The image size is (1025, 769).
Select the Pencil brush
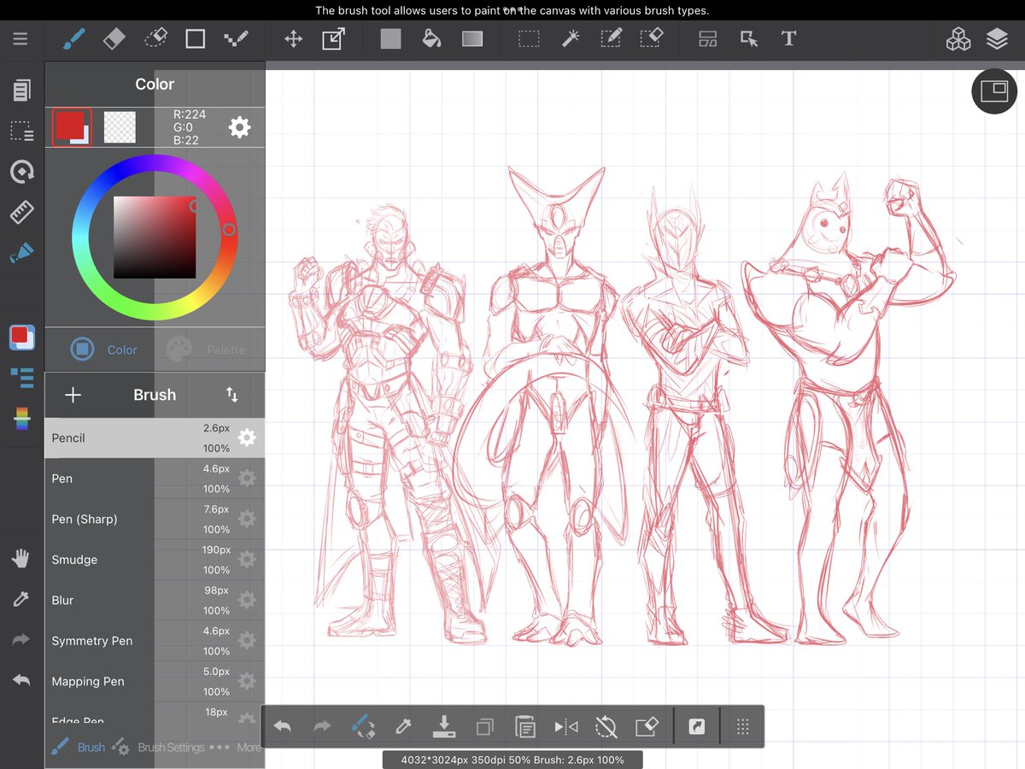coord(155,437)
